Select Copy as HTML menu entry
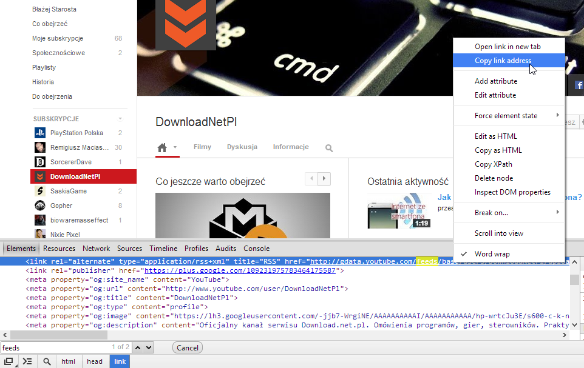The width and height of the screenshot is (584, 368). 509,150
